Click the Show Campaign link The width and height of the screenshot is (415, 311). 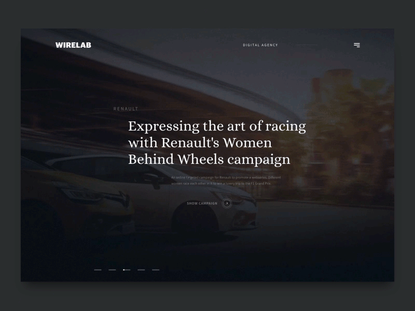click(x=201, y=203)
